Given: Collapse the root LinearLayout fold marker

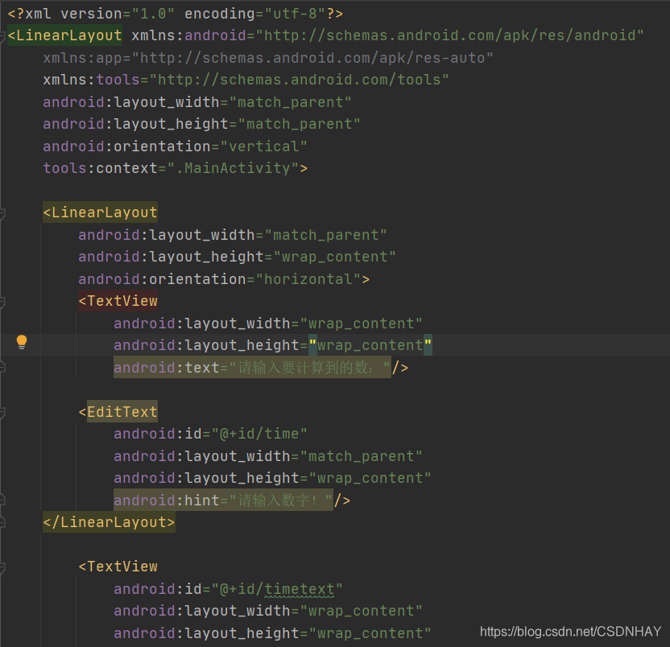Looking at the screenshot, I should 2,37.
